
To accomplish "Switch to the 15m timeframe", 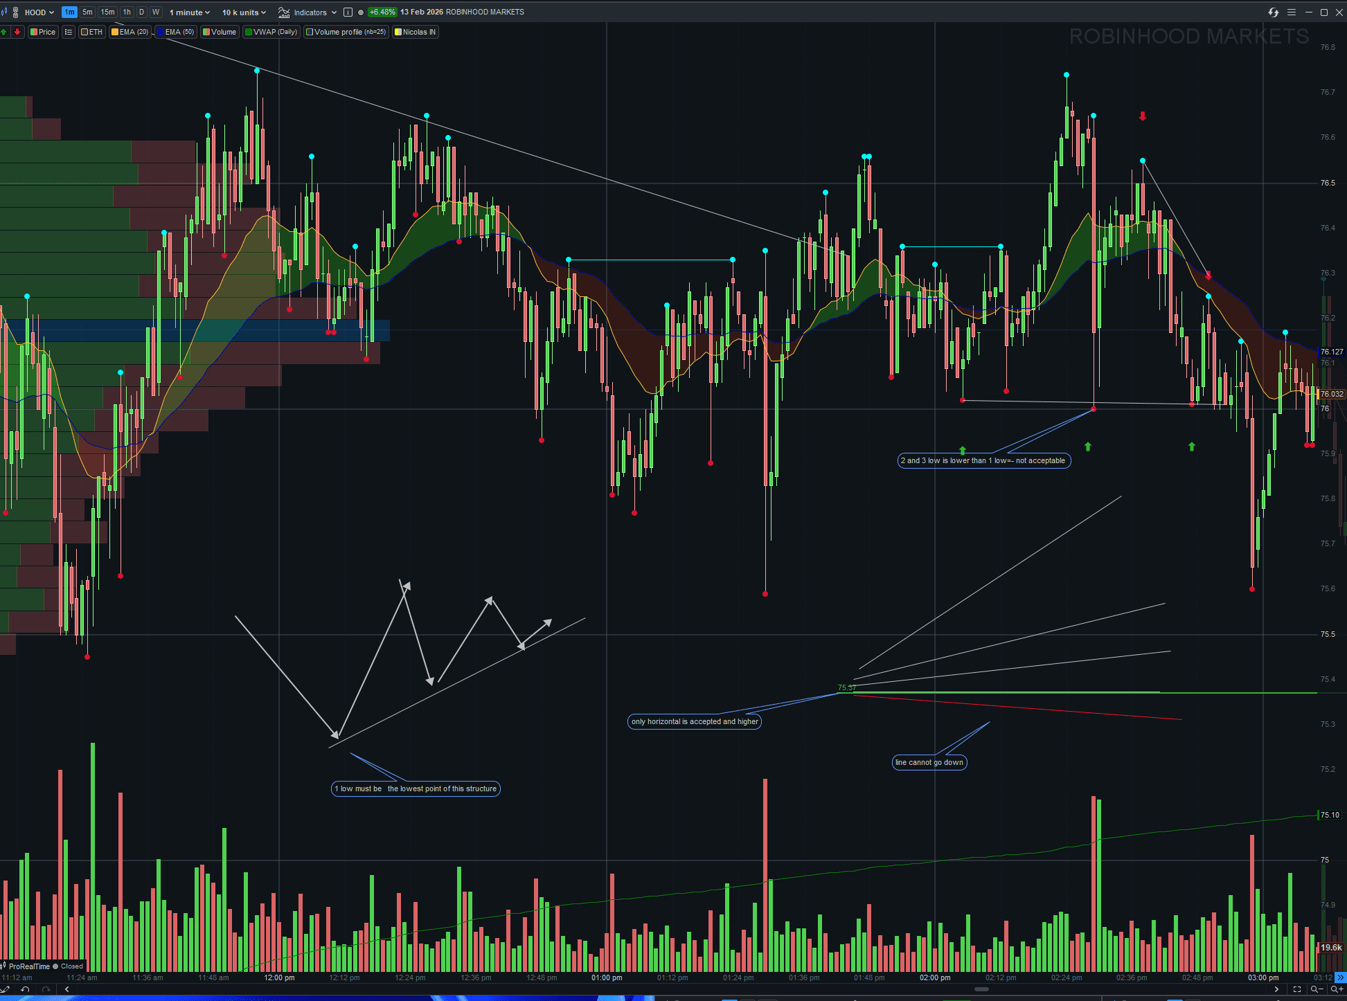I will 107,12.
